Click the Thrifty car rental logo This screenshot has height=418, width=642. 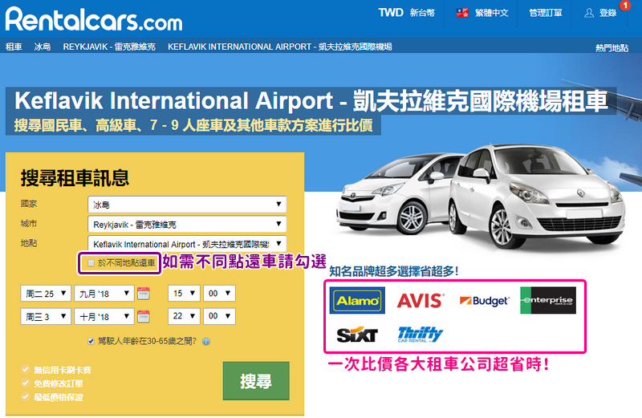point(421,334)
